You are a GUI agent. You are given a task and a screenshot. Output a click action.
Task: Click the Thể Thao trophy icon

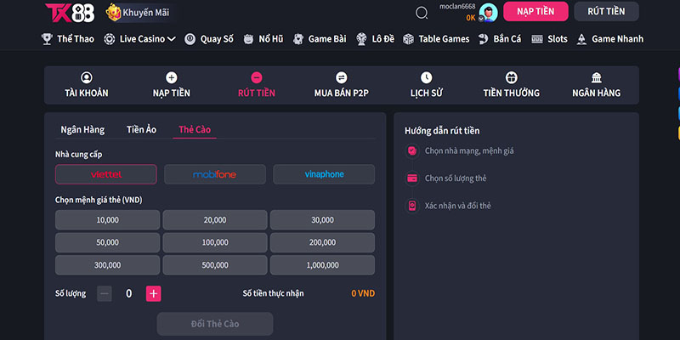47,39
